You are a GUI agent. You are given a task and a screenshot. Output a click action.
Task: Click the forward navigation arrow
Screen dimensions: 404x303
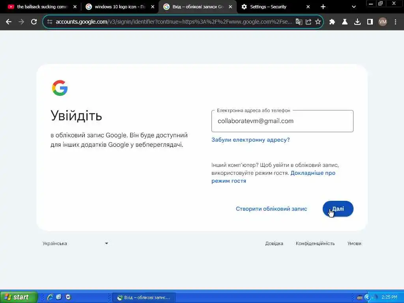[x=21, y=22]
